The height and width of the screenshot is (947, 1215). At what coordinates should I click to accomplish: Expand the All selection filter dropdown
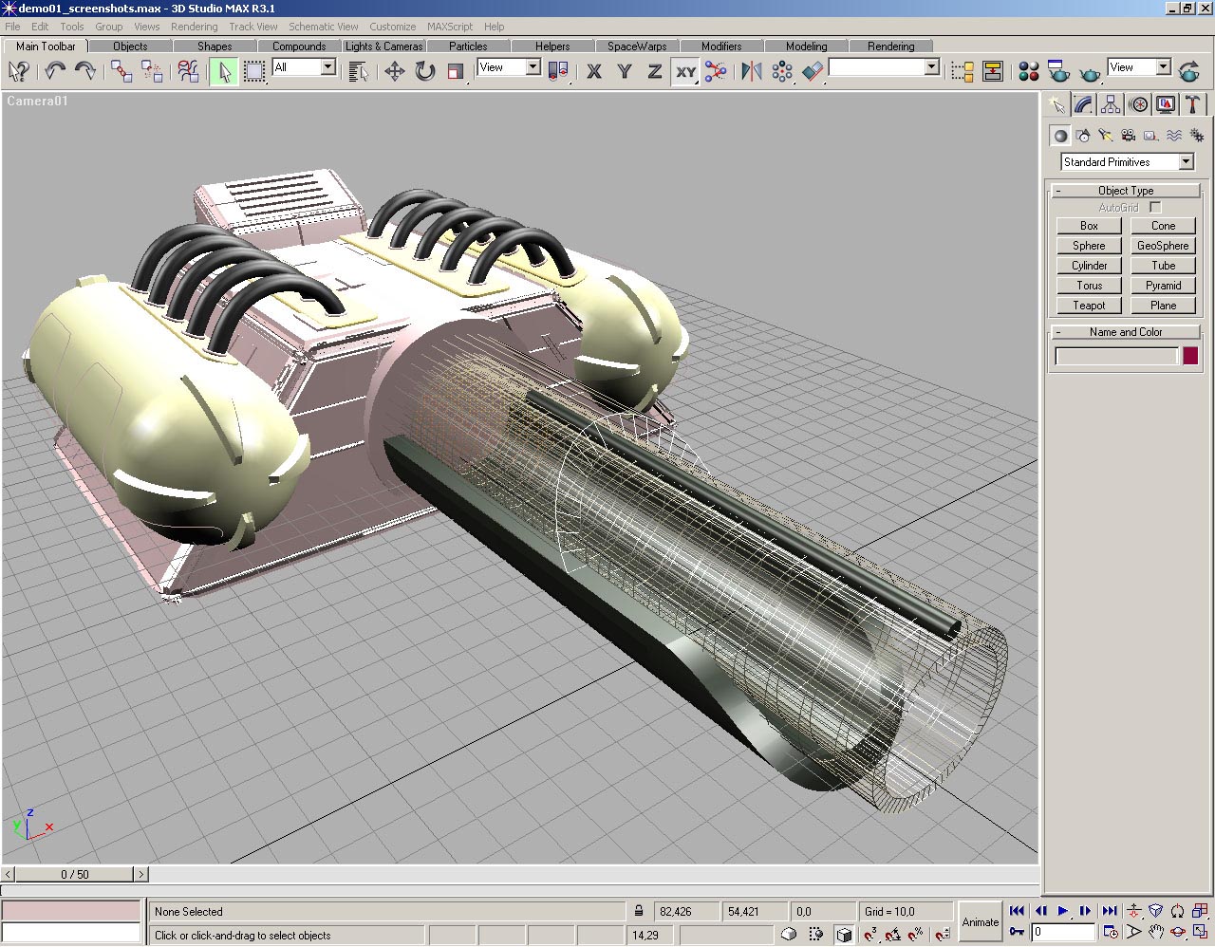tap(327, 67)
